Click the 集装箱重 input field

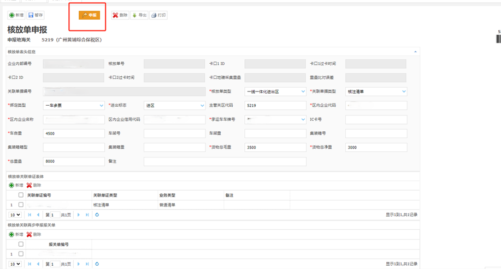174,148
